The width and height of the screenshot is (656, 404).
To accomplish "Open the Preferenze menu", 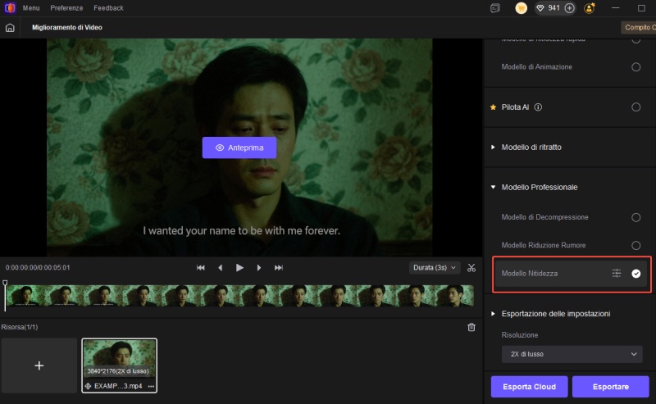I will coord(66,8).
